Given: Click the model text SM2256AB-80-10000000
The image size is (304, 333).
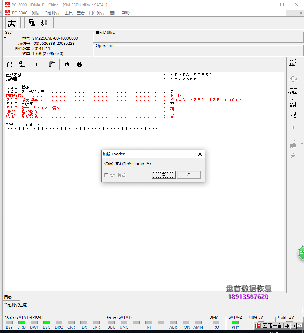Looking at the screenshot, I should (x=55, y=38).
